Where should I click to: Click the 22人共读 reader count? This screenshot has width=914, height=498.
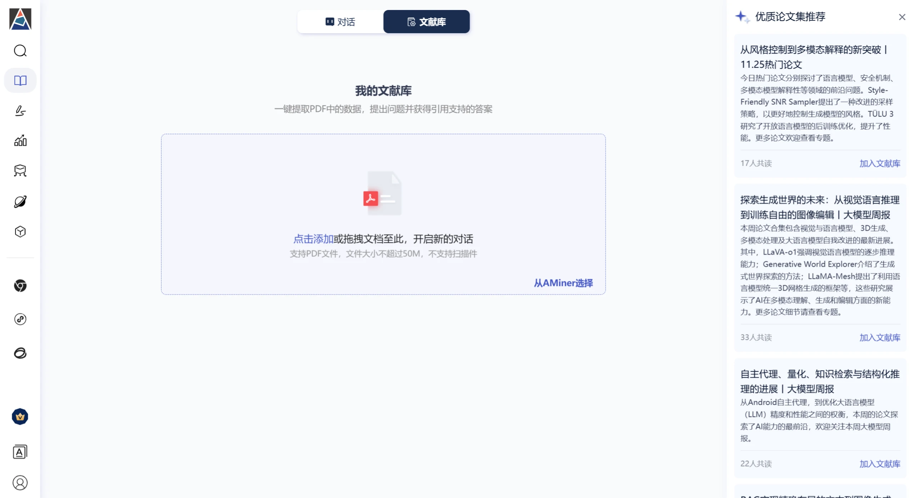(756, 463)
